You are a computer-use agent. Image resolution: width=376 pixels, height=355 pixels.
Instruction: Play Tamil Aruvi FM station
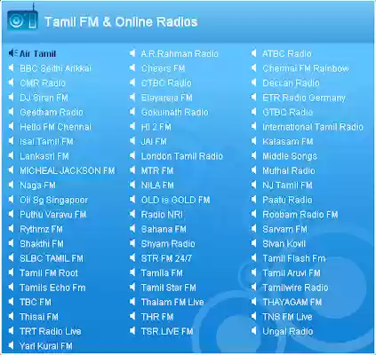[x=292, y=272]
